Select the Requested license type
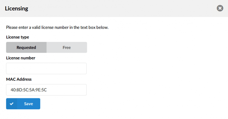The image size is (228, 119). click(x=26, y=47)
